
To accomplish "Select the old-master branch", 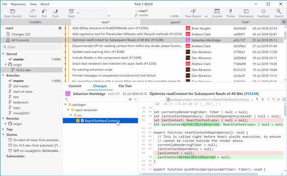I will 21,86.
